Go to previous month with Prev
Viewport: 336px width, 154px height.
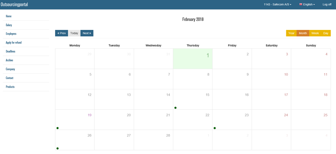click(62, 33)
